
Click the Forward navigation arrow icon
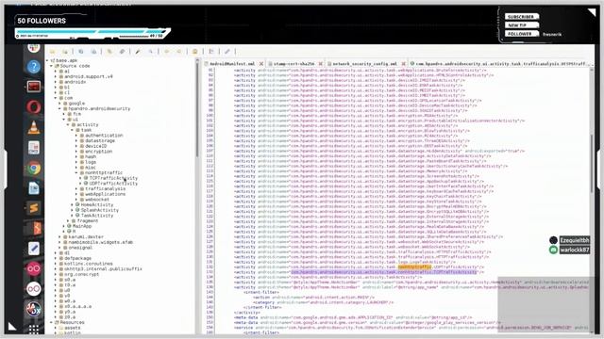(x=179, y=52)
